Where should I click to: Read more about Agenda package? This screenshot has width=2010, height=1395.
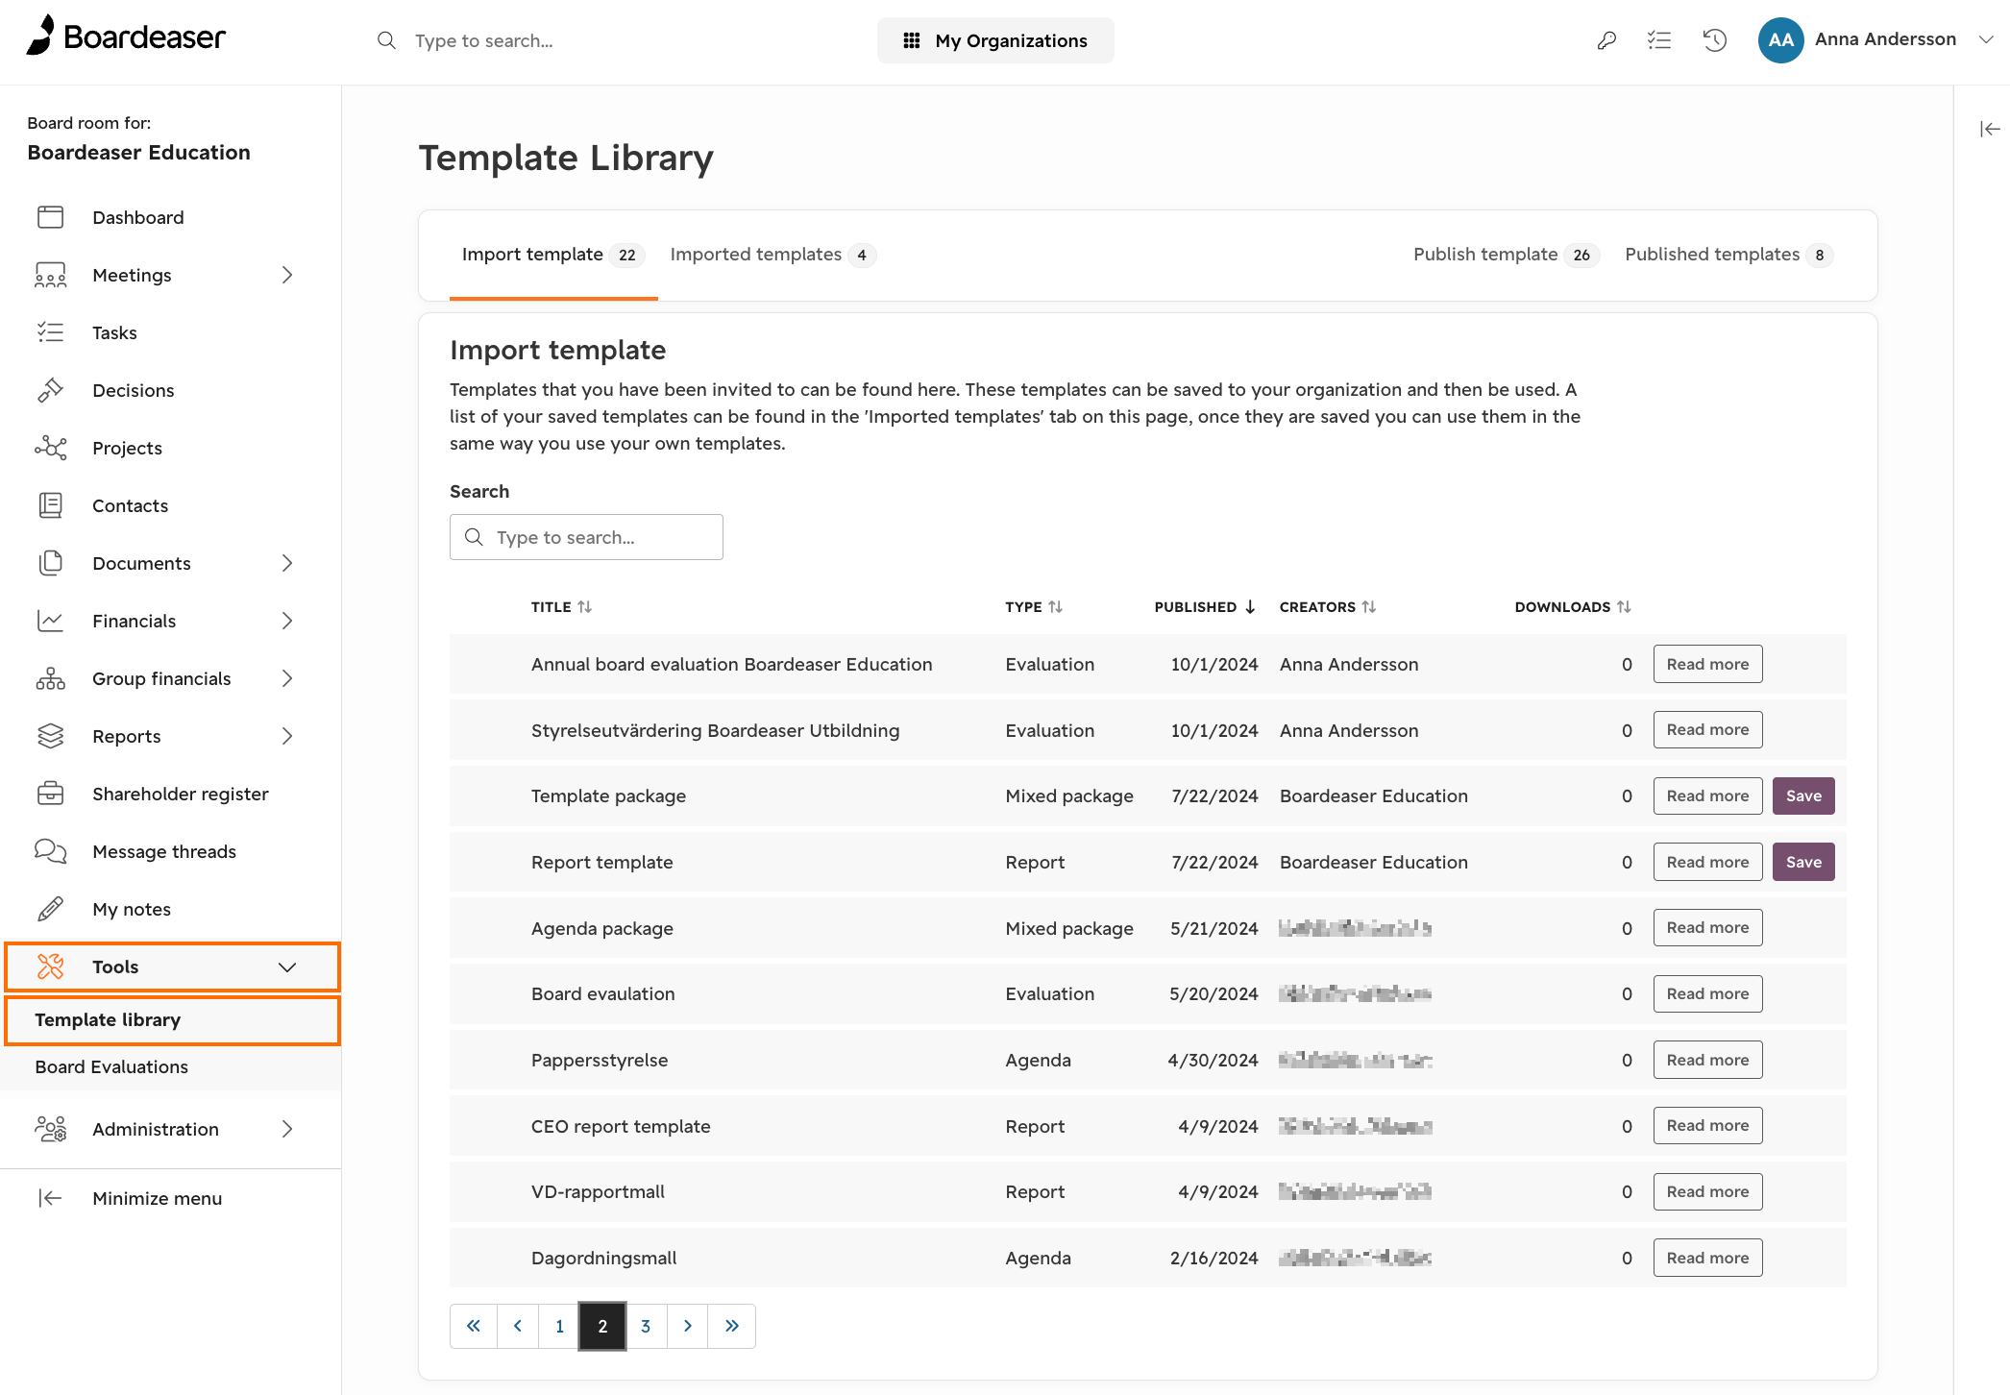(1707, 928)
